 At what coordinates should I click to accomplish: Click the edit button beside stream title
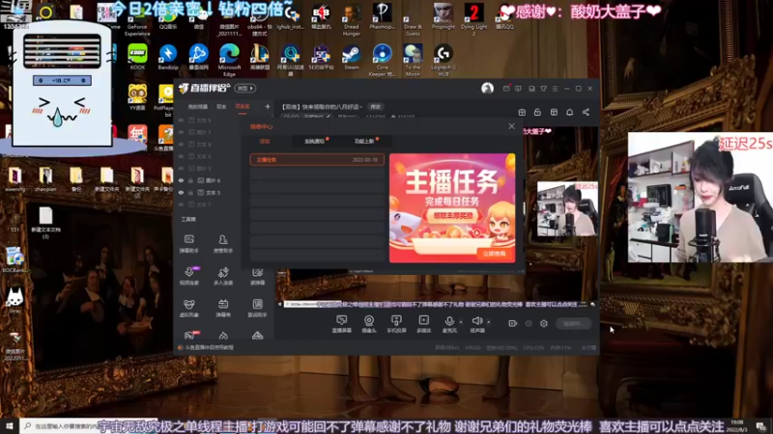pos(376,107)
